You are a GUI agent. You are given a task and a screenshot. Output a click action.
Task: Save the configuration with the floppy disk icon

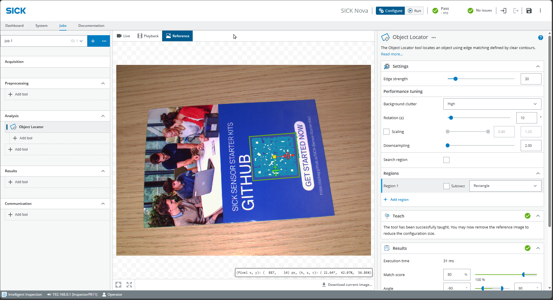(529, 11)
